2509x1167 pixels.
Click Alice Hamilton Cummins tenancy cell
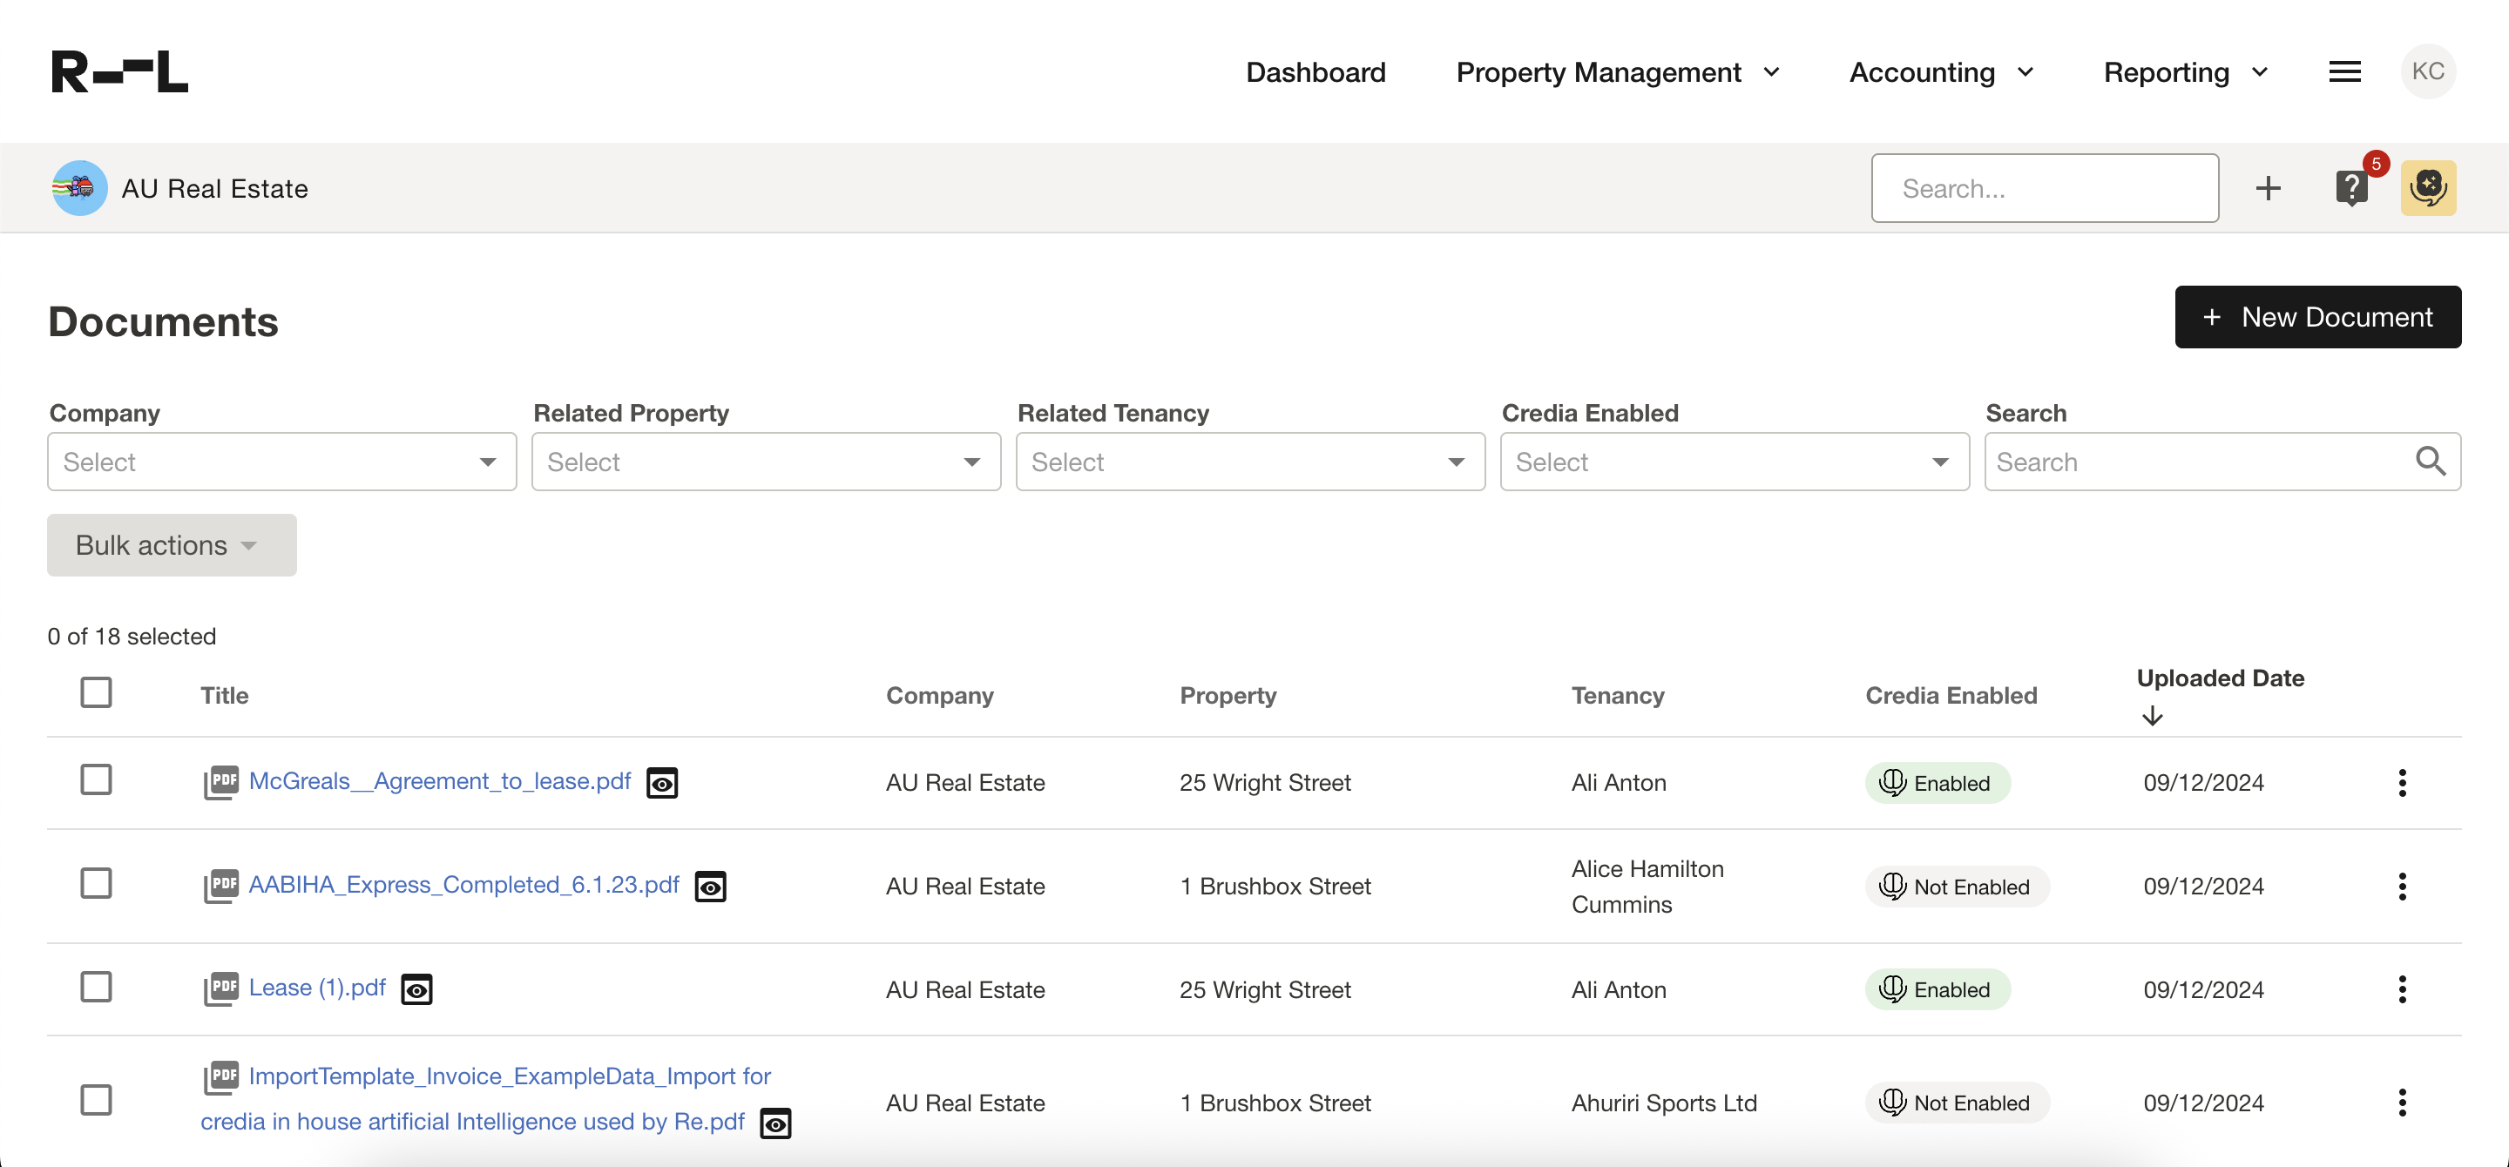point(1647,887)
